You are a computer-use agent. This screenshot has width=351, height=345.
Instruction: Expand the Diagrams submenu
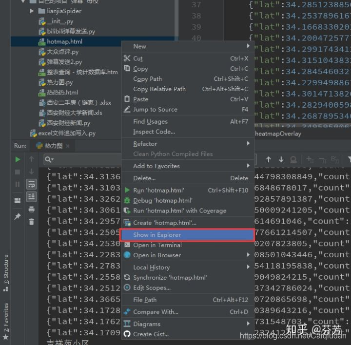coord(188,324)
